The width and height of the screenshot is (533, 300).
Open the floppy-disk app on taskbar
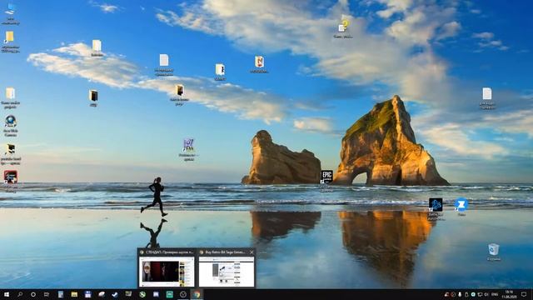tap(87, 294)
